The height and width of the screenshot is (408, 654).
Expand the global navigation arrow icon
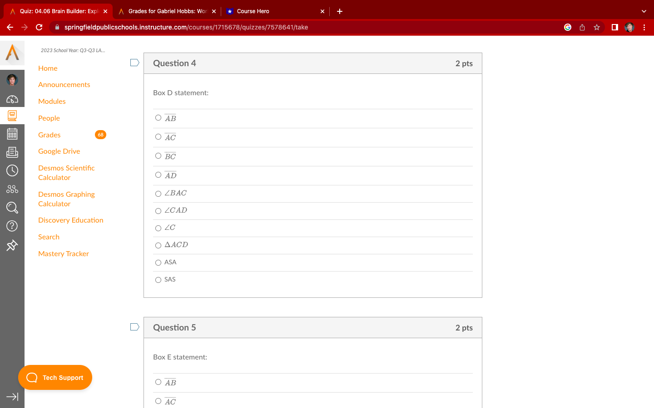(12, 397)
